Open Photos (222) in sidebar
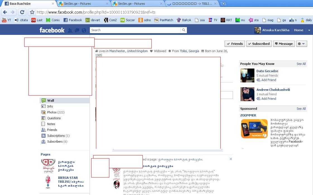 [x=65, y=112]
